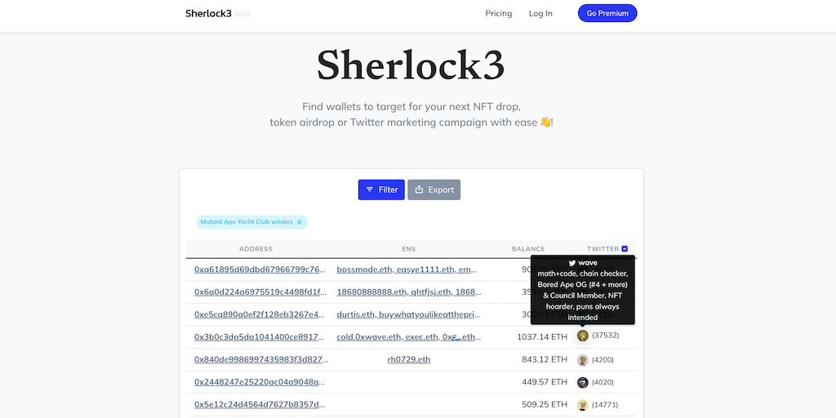Click the BALANCE column header
Viewport: 836px width, 418px height.
528,249
